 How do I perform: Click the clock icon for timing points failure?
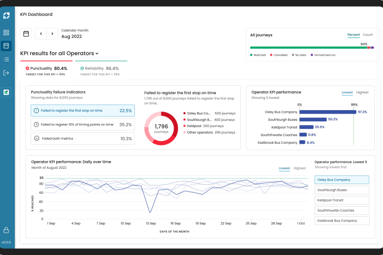click(x=36, y=124)
